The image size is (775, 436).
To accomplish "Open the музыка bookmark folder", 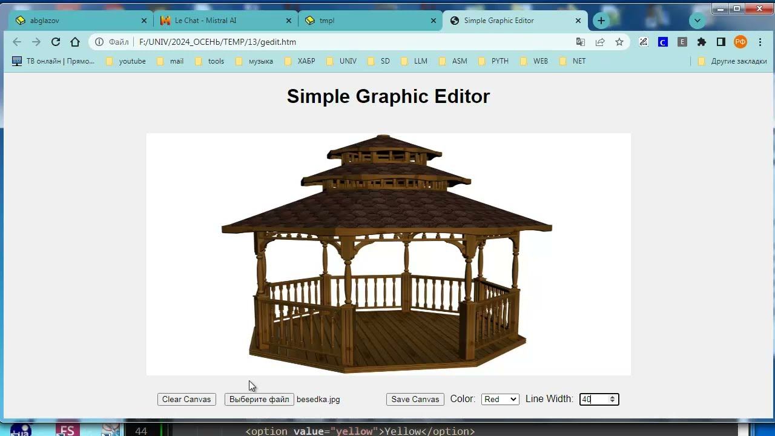I will pyautogui.click(x=254, y=61).
